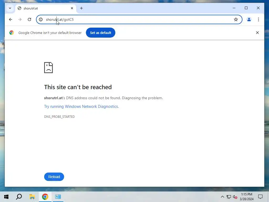The height and width of the screenshot is (202, 269).
Task: Open a new tab with plus button
Action: [81, 8]
